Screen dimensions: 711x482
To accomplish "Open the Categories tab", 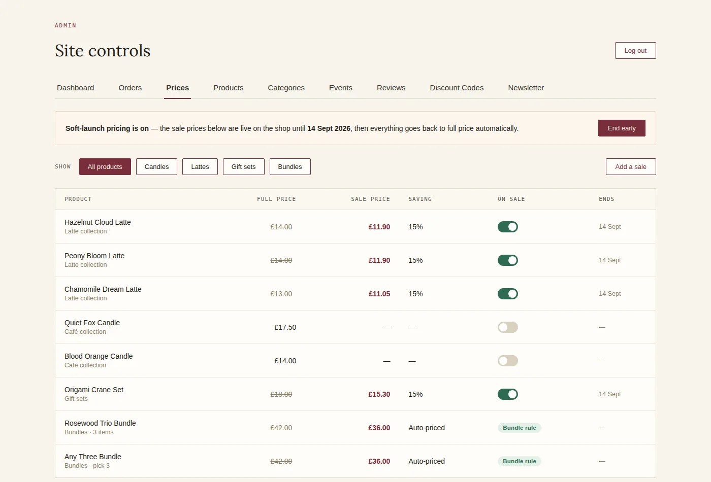I will point(286,88).
